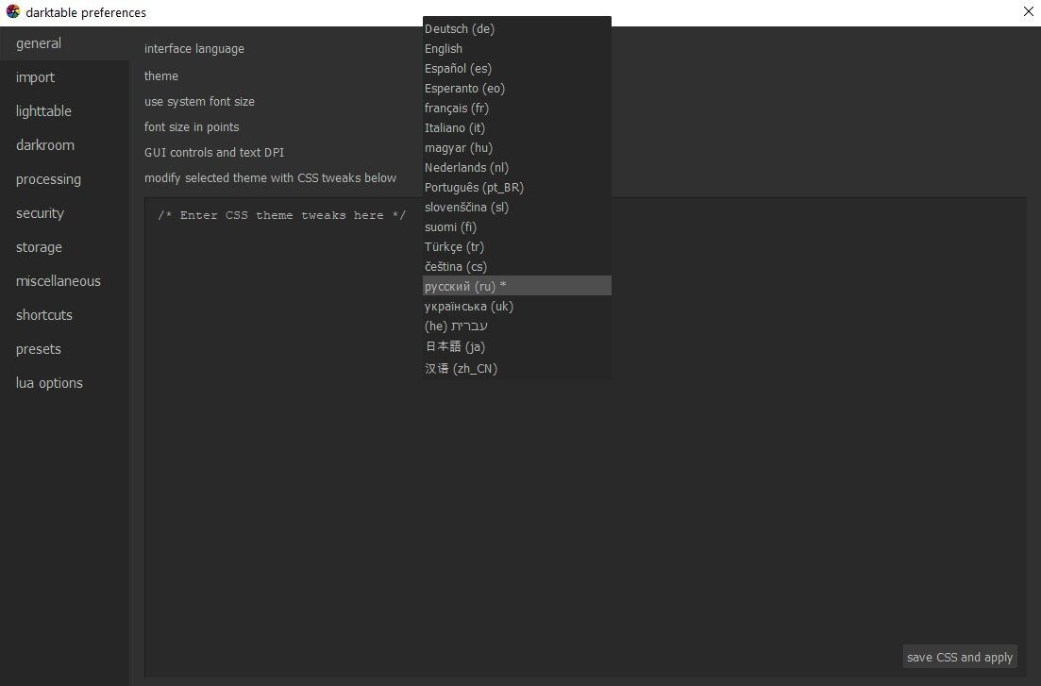
Task: Pick Italiano (it) language entry
Action: [516, 128]
